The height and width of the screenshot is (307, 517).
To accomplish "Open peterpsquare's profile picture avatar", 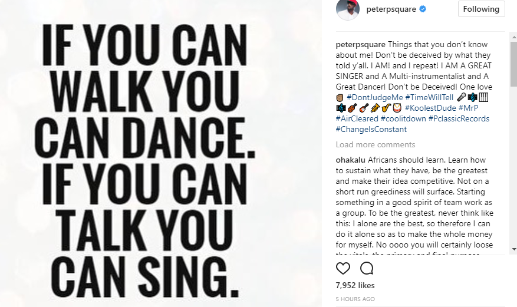I will [x=348, y=9].
